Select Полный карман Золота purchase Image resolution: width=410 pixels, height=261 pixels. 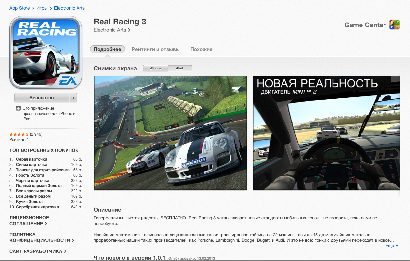pos(46,186)
